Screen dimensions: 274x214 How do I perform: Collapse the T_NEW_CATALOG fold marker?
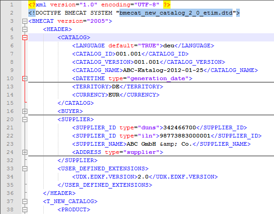pos(25,201)
